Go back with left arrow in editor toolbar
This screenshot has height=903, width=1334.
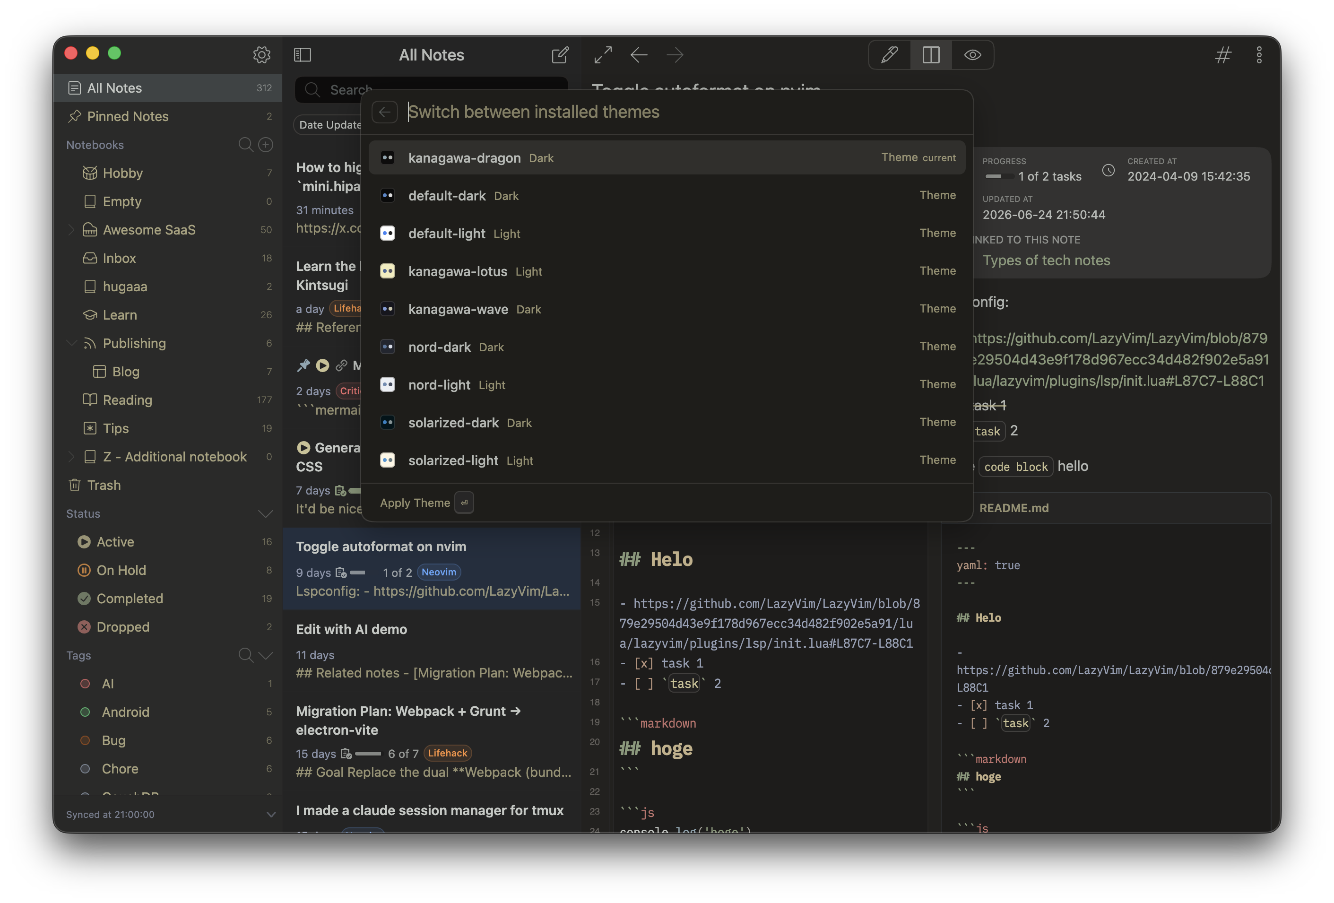639,54
